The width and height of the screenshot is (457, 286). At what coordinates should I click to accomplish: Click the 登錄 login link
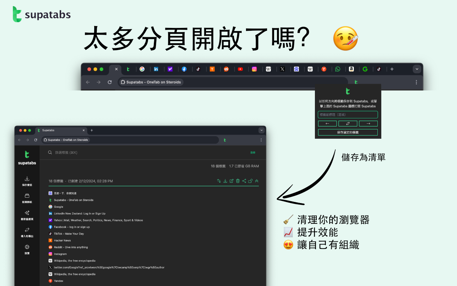(252, 152)
